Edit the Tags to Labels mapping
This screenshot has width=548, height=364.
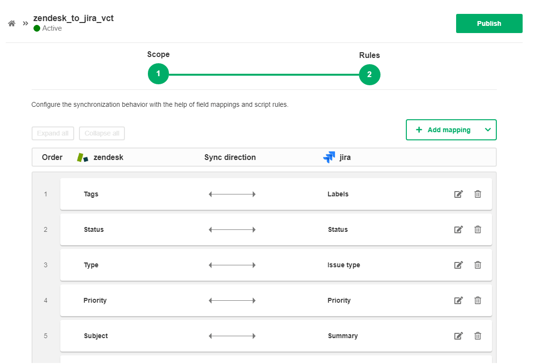pyautogui.click(x=458, y=194)
